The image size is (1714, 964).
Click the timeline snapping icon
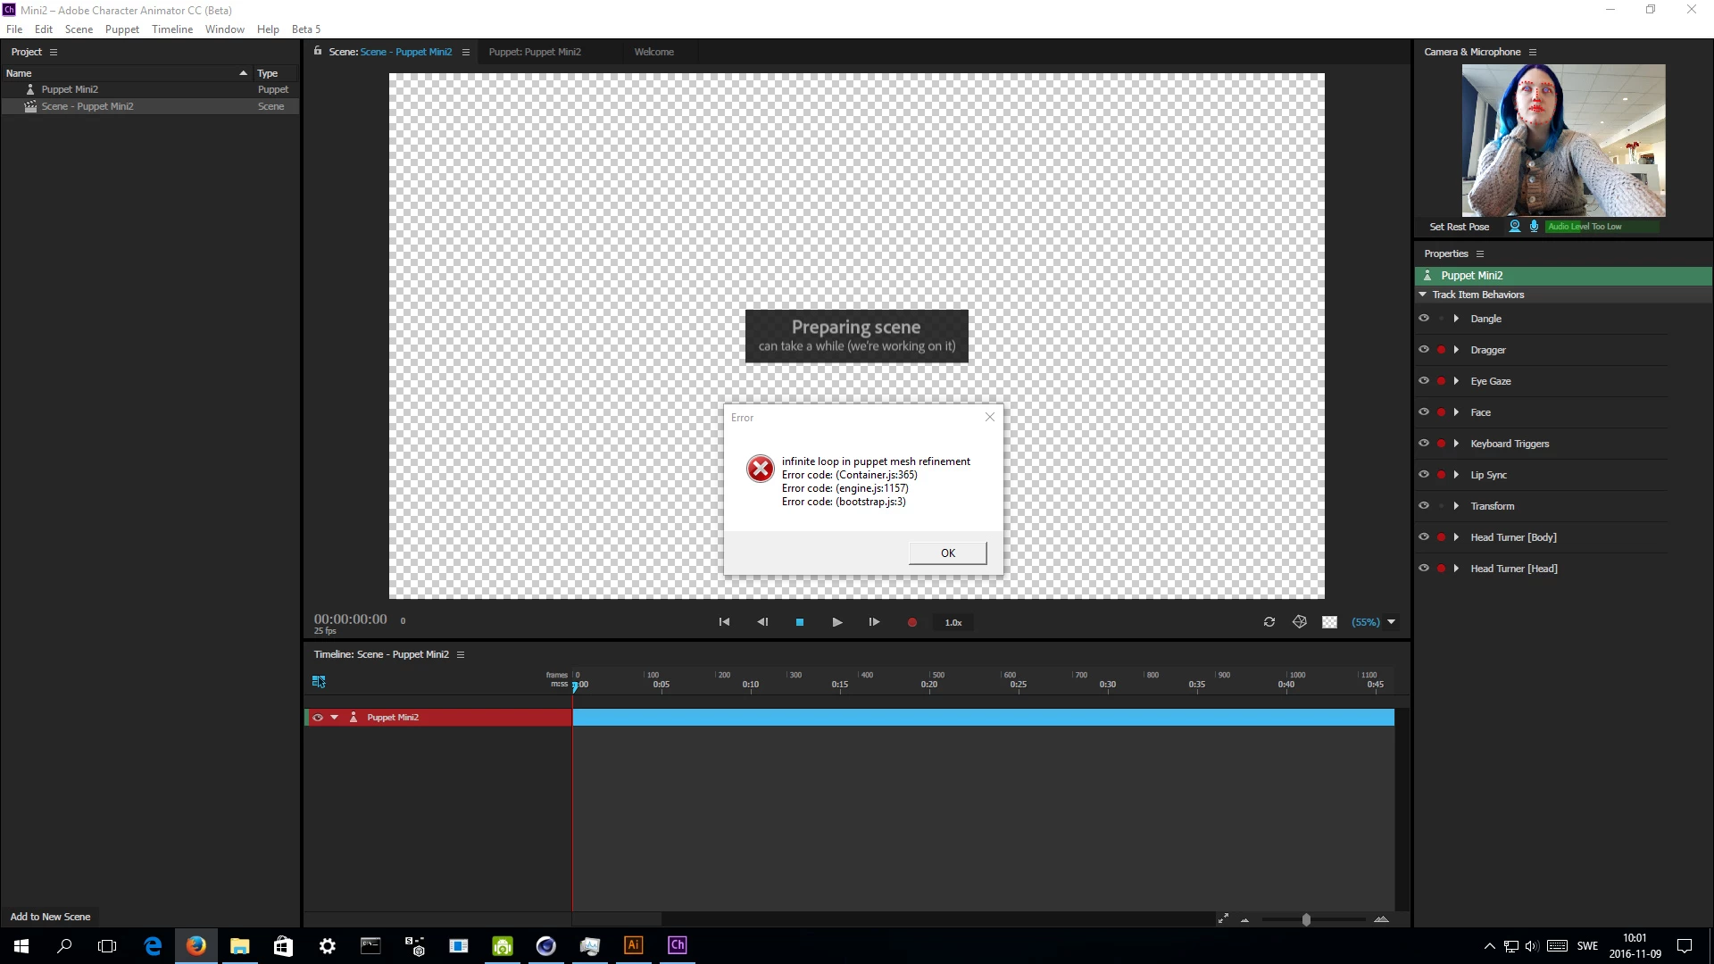319,682
